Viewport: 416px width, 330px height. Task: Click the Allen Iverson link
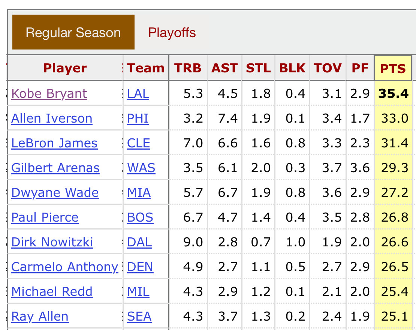pos(52,118)
